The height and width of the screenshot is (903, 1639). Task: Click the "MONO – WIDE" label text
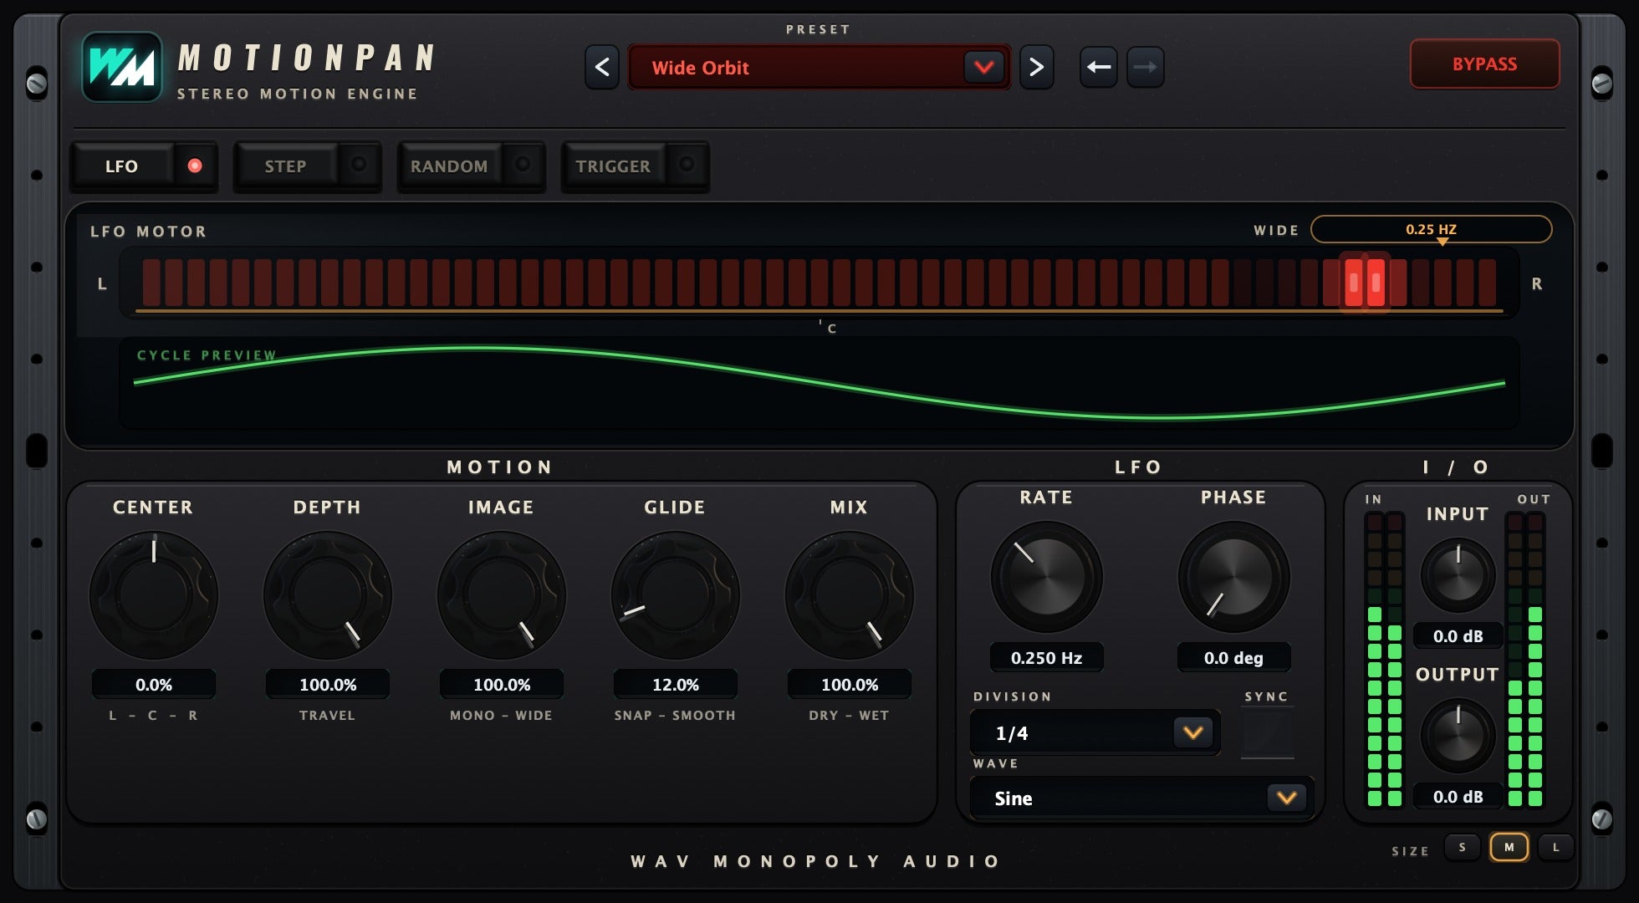click(x=502, y=716)
